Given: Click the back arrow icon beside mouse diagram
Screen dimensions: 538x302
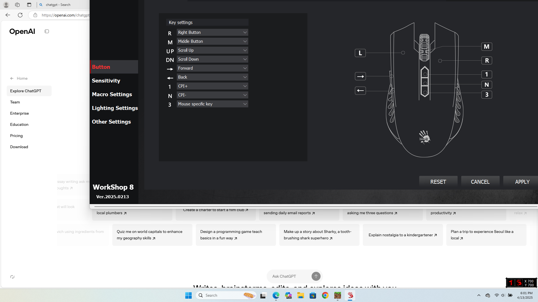Looking at the screenshot, I should [x=360, y=91].
